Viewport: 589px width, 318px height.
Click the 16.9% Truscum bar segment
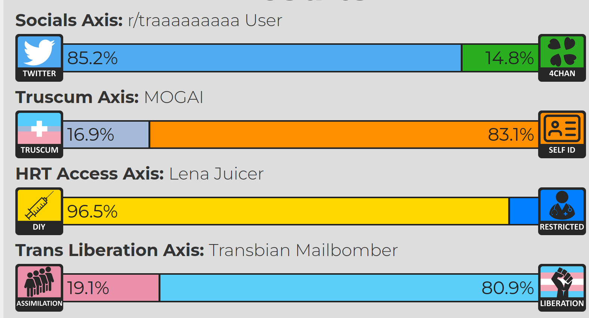click(x=106, y=134)
